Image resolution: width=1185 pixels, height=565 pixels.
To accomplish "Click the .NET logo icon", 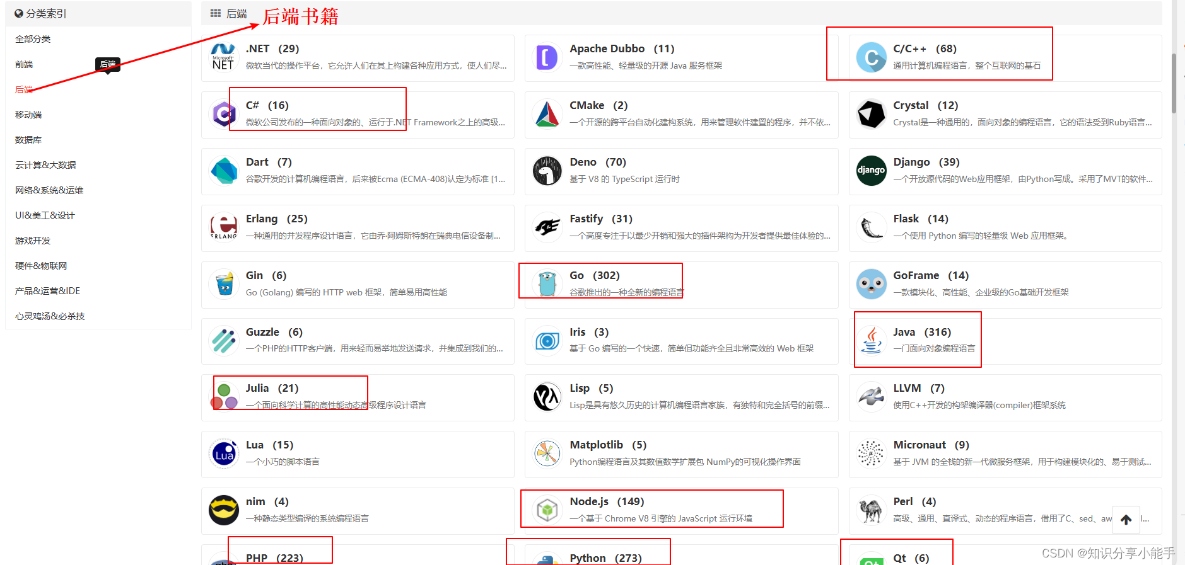I will [x=223, y=57].
